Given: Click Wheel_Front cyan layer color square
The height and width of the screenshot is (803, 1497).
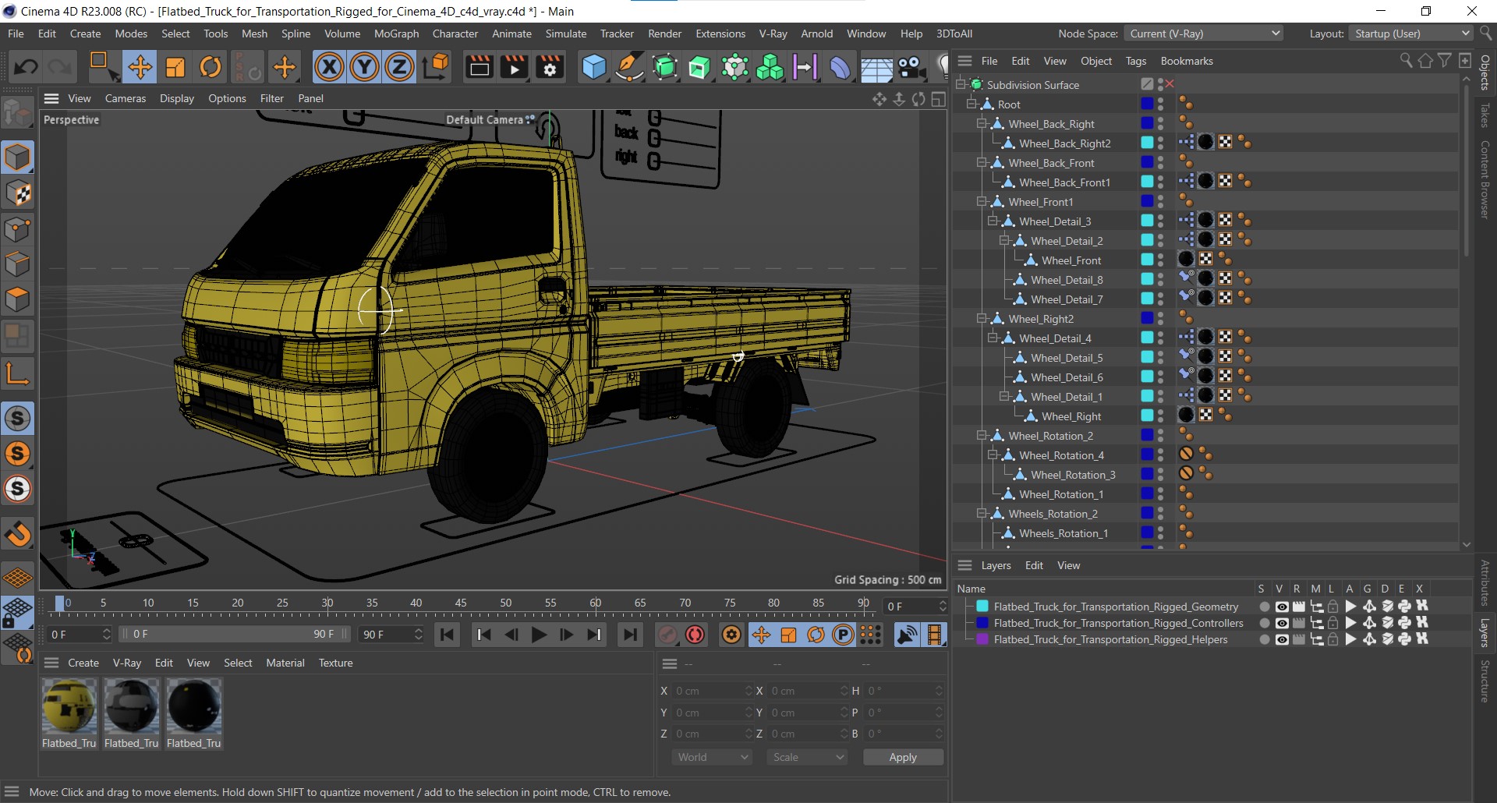Looking at the screenshot, I should click(1147, 260).
